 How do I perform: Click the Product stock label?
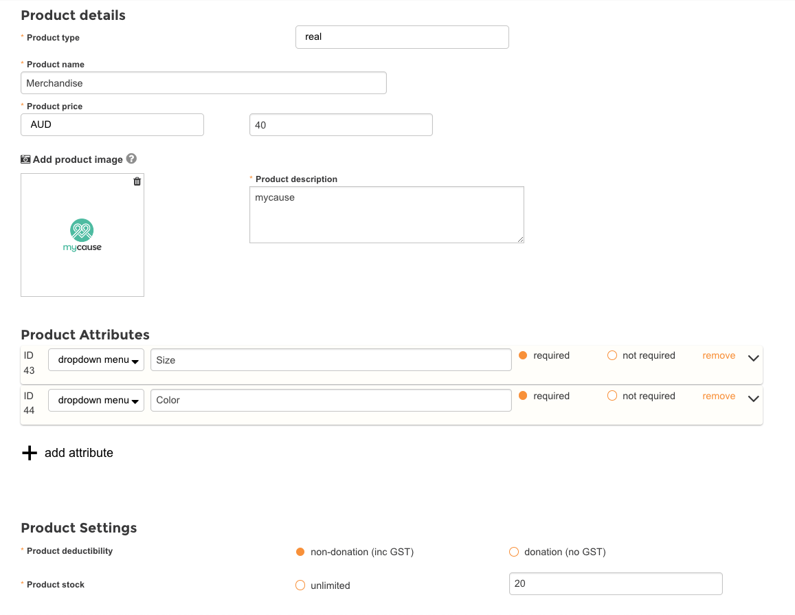55,585
